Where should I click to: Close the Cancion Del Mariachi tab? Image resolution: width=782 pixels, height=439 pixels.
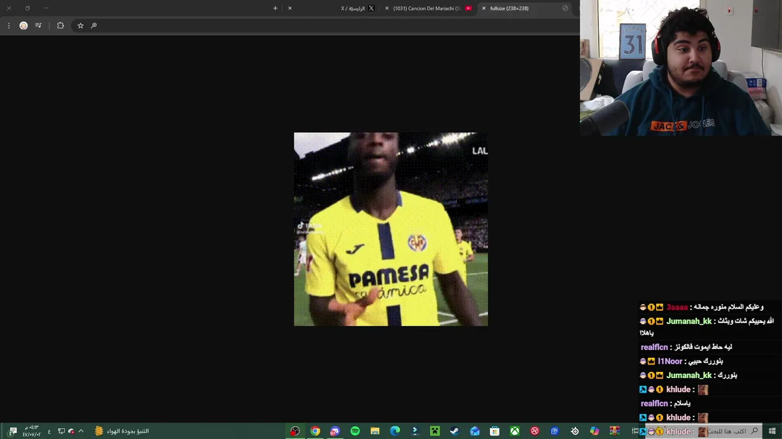tap(387, 9)
